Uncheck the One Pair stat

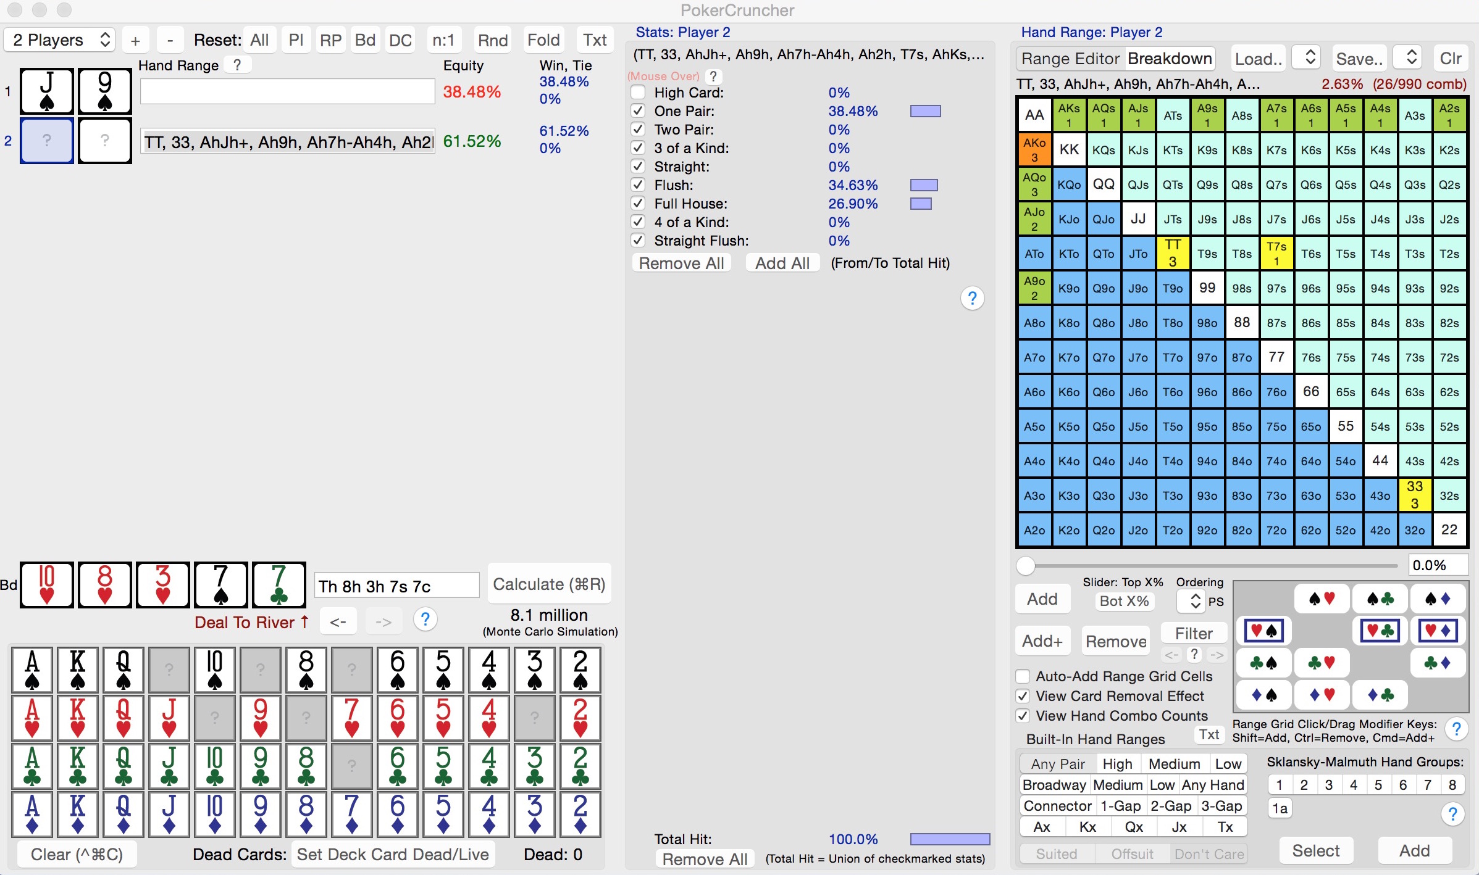638,111
